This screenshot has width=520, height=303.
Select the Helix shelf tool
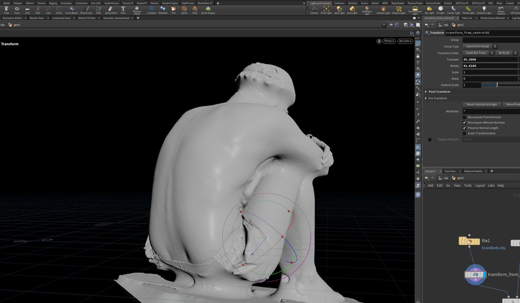195,10
